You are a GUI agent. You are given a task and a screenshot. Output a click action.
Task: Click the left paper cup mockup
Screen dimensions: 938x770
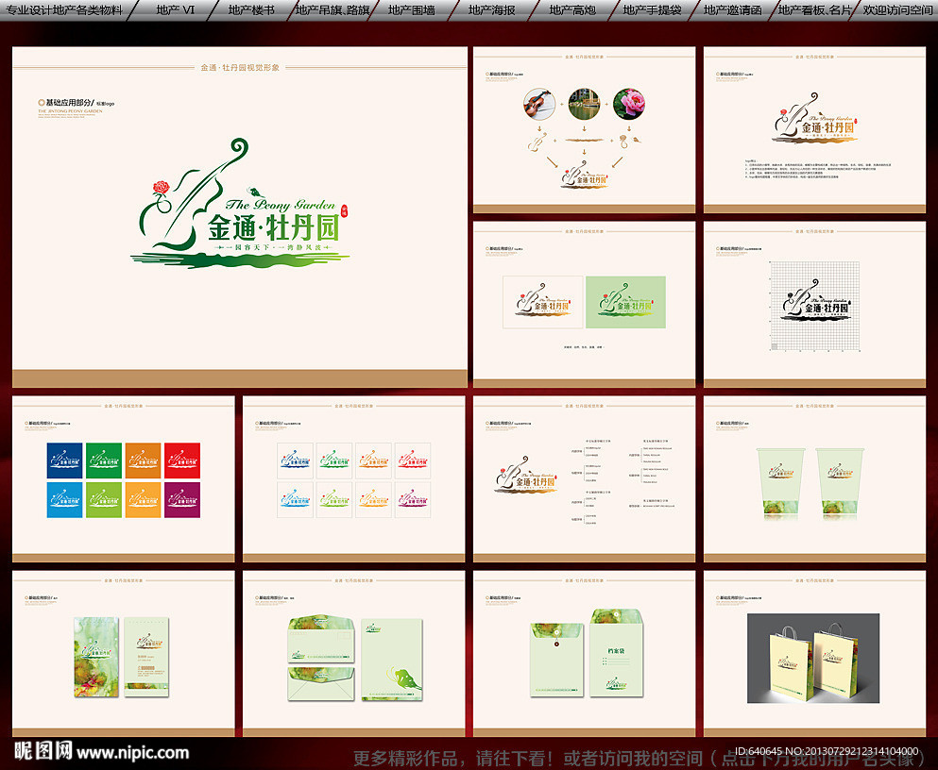click(x=780, y=483)
